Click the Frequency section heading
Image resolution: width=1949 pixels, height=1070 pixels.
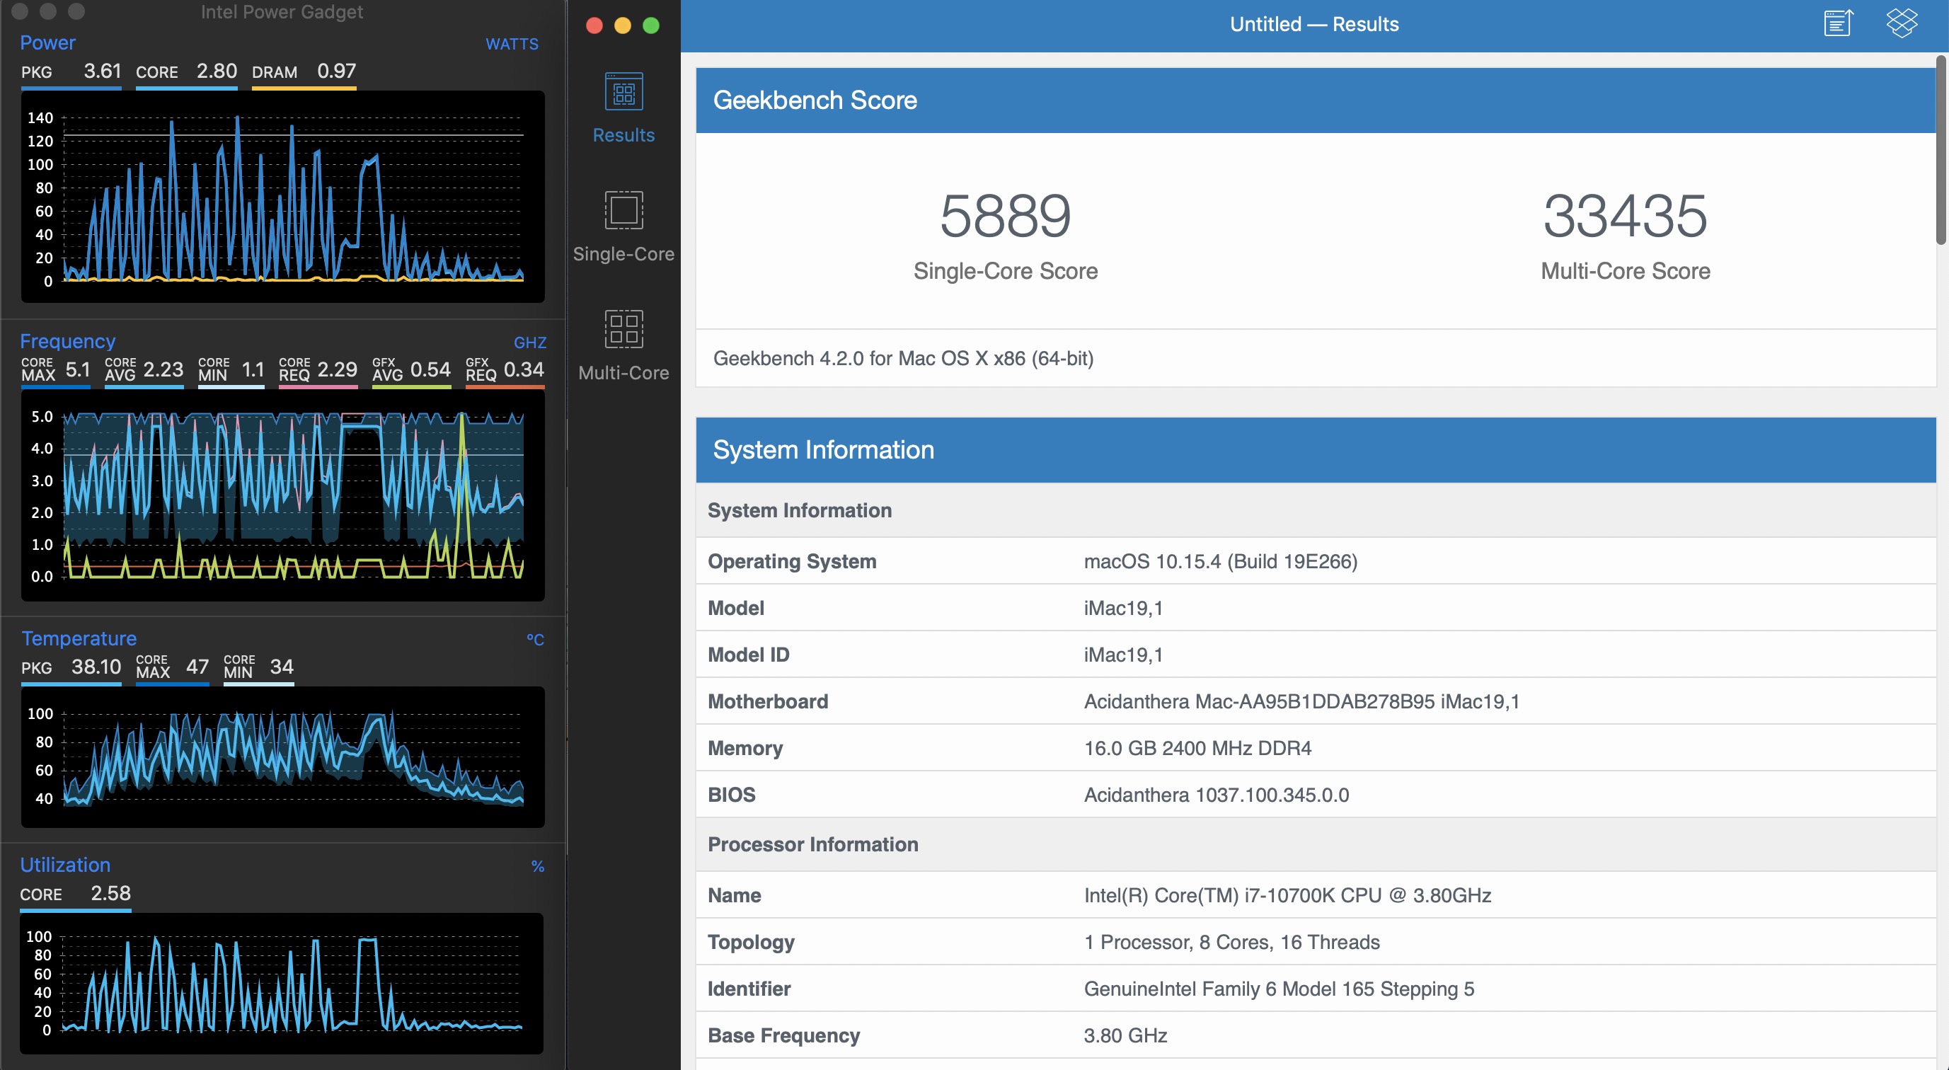coord(67,341)
